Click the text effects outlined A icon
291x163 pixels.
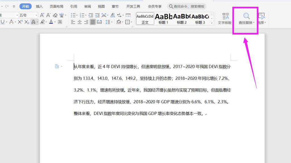point(34,22)
